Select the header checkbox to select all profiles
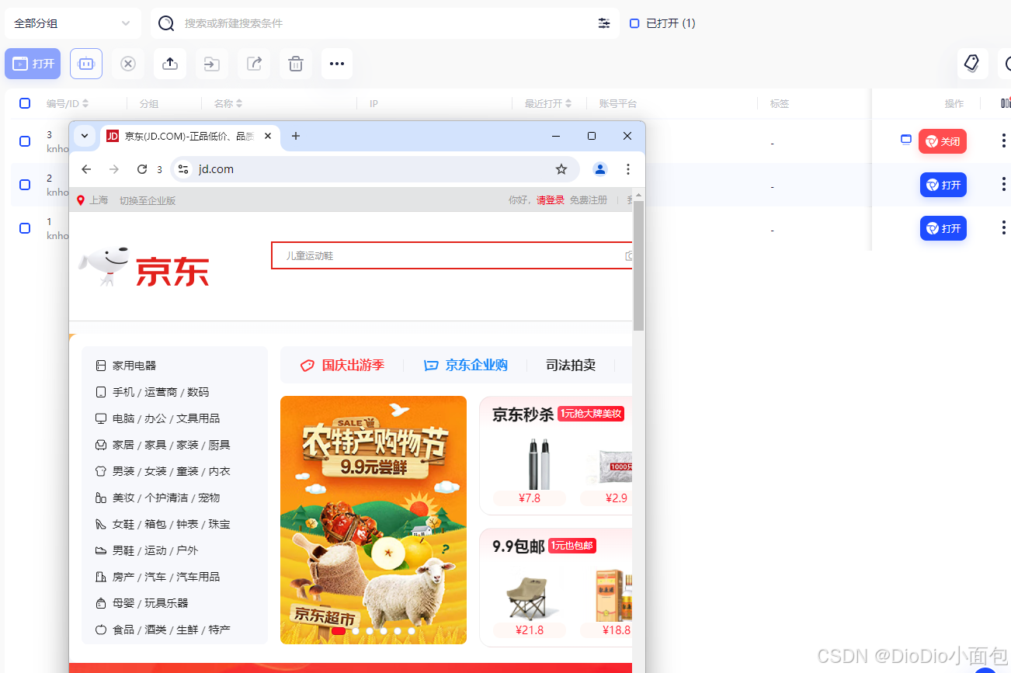1011x673 pixels. [24, 102]
